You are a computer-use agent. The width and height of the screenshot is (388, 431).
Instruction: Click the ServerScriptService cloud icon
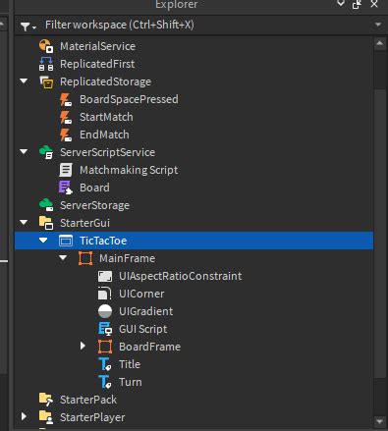46,152
